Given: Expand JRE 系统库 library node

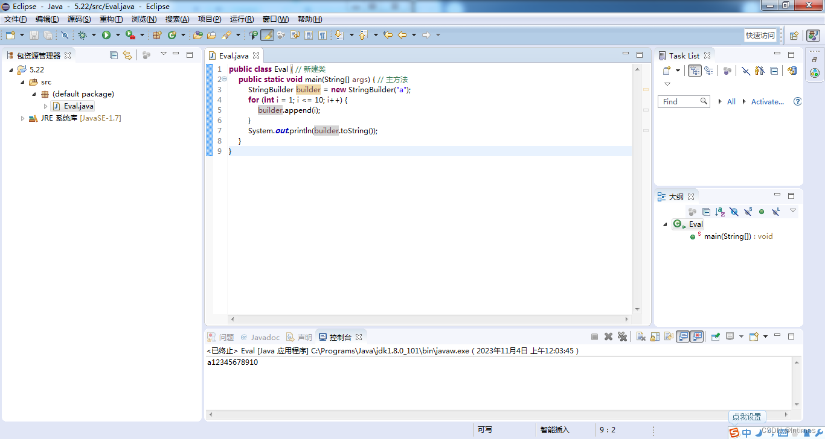Looking at the screenshot, I should (23, 118).
